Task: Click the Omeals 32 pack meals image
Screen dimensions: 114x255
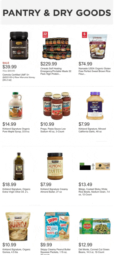Action: (x=57, y=49)
